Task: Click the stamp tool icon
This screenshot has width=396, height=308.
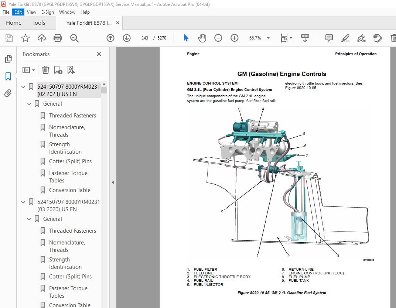Action: 378,38
